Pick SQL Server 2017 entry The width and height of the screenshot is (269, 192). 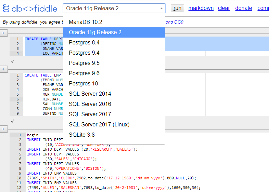tap(114, 114)
